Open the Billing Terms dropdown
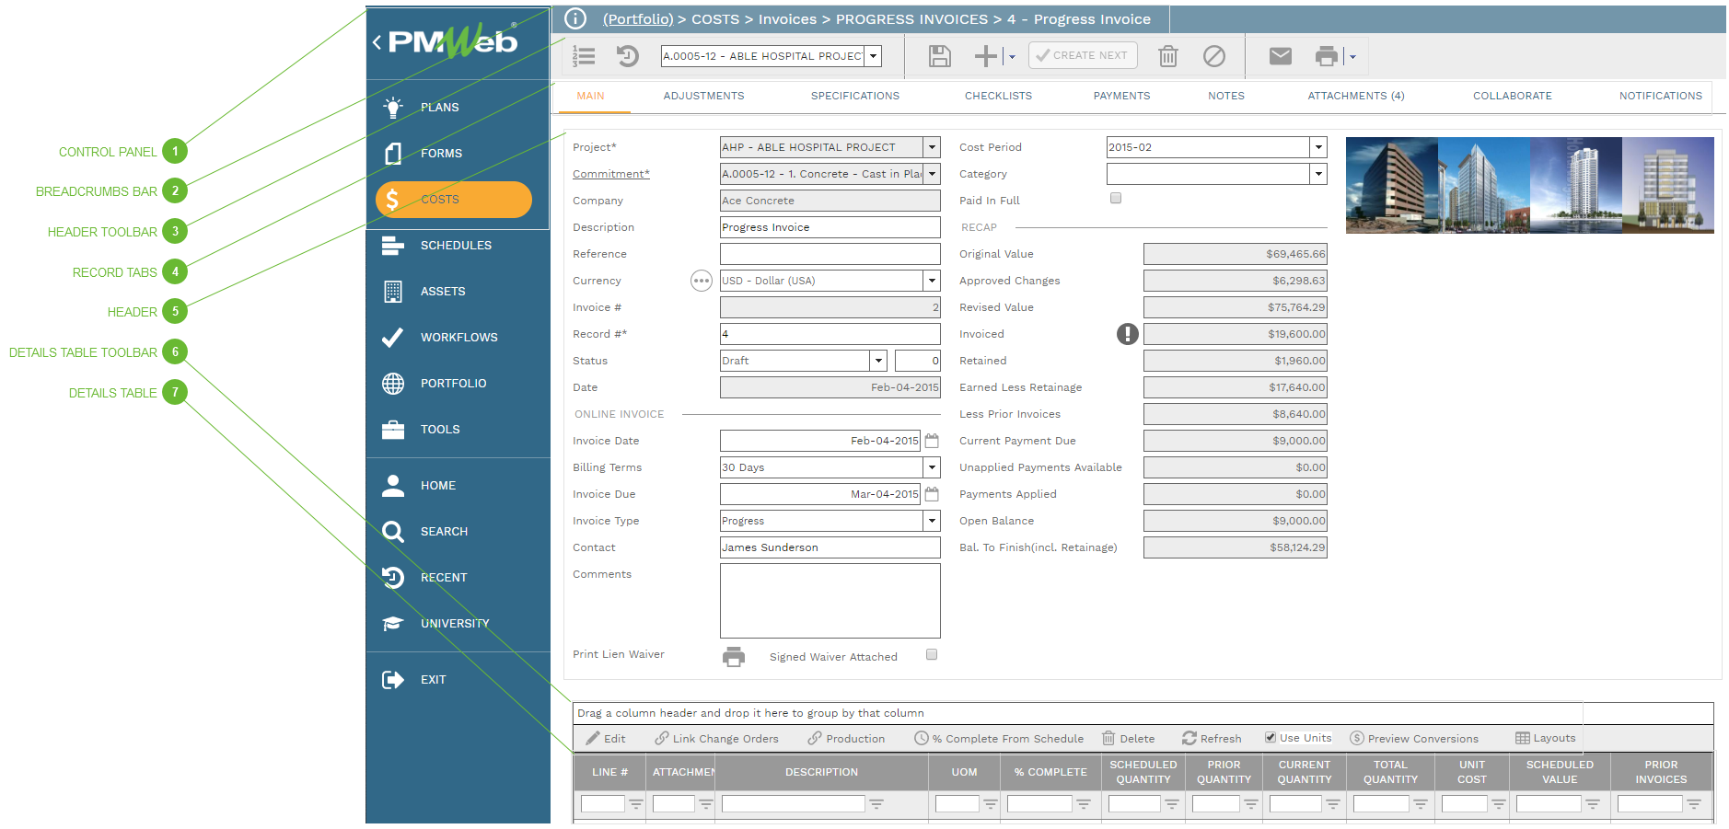Viewport: 1729px width, 829px height. point(932,466)
